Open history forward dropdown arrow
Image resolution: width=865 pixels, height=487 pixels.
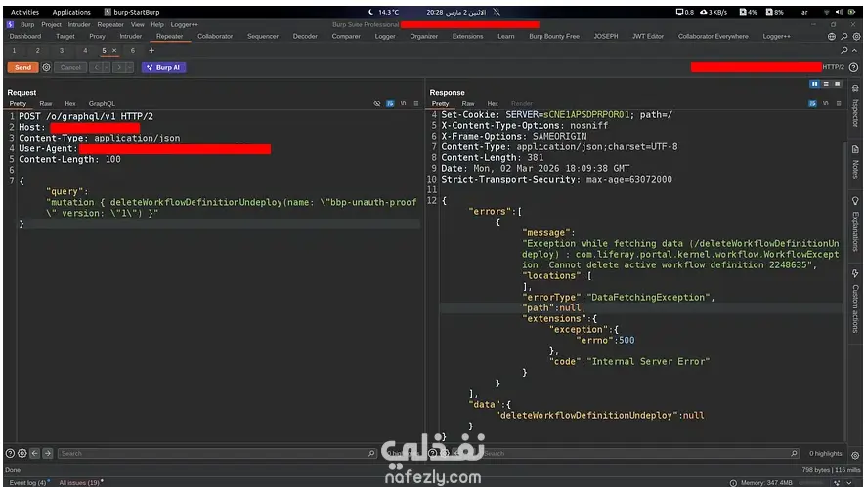129,67
